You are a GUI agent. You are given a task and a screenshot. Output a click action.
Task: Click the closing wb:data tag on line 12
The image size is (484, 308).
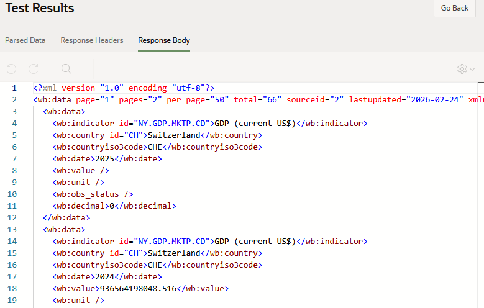(66, 218)
